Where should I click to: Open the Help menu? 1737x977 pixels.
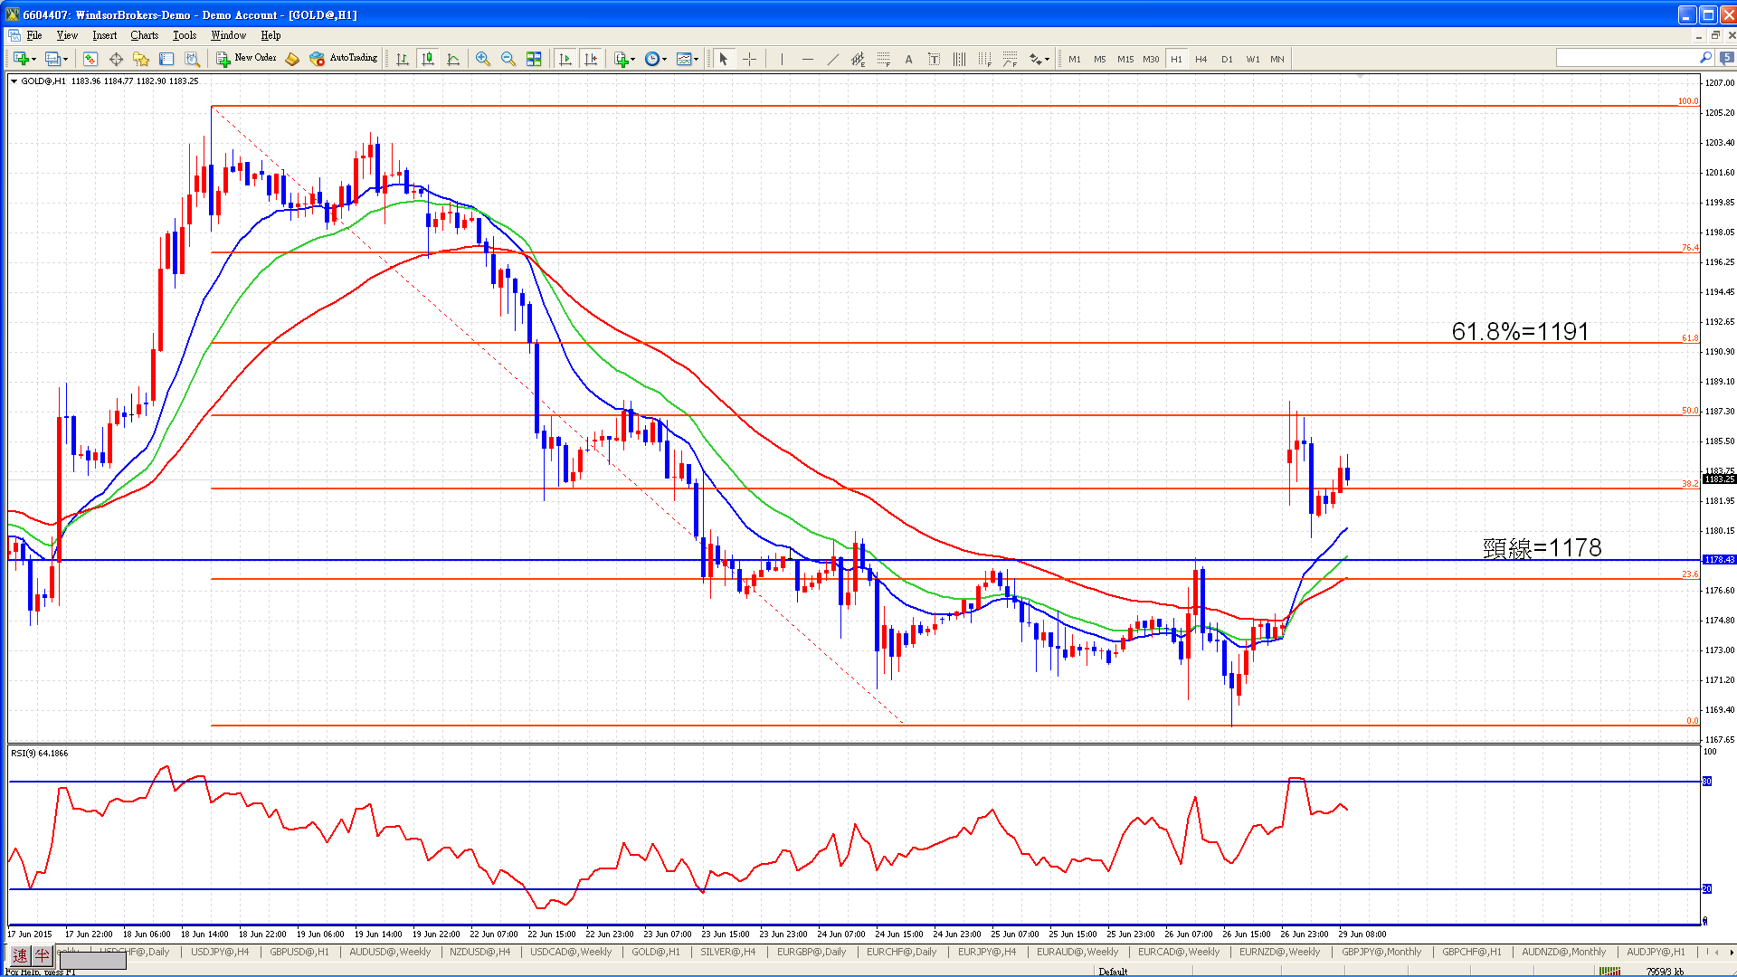point(271,35)
